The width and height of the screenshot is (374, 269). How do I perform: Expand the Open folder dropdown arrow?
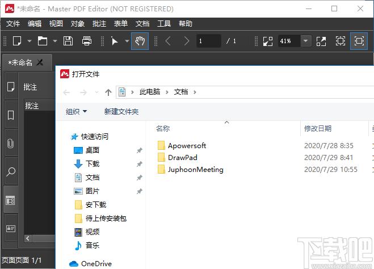pos(55,41)
